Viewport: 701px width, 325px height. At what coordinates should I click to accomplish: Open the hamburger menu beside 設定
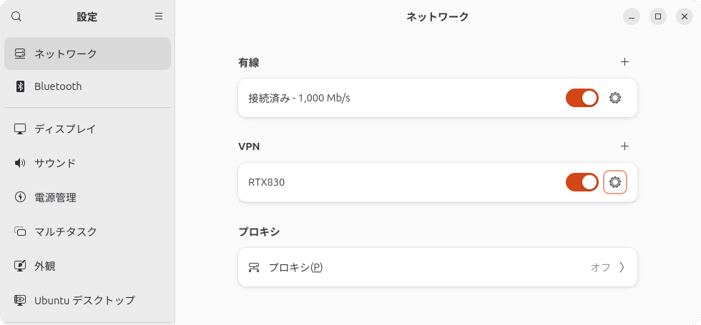pyautogui.click(x=159, y=16)
